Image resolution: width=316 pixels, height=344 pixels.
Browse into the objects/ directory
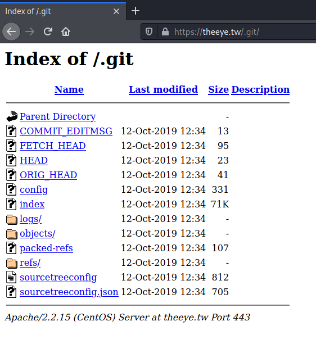click(x=38, y=234)
